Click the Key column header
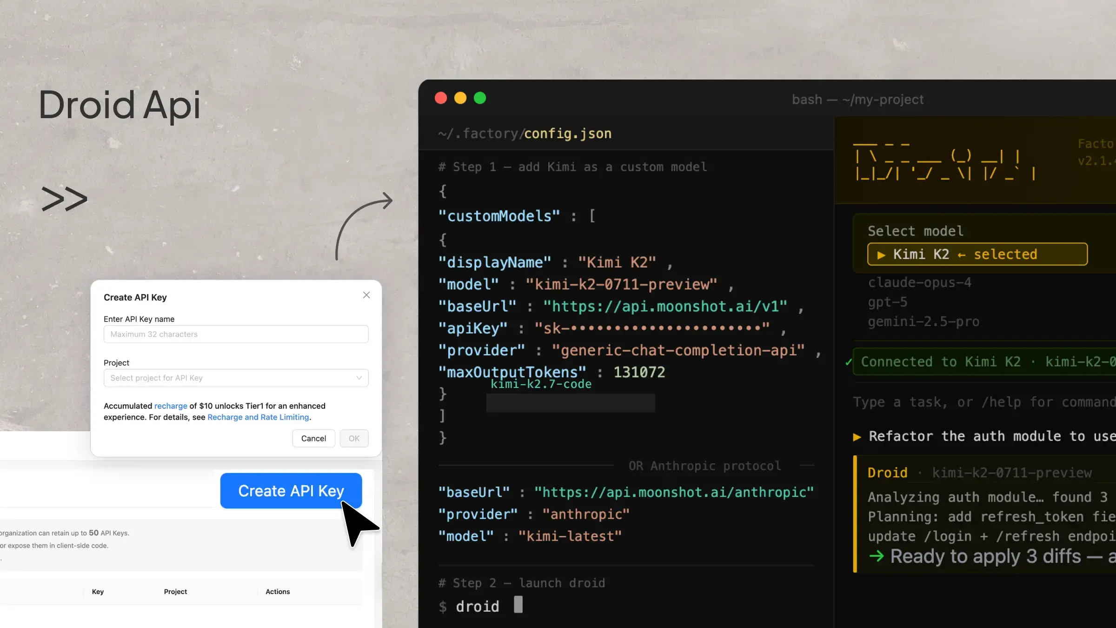This screenshot has height=628, width=1116. tap(98, 591)
